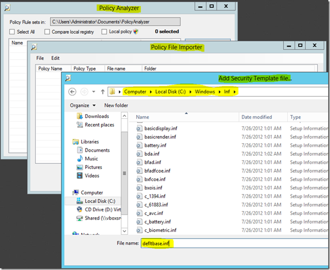
Task: Click Back arrow in file dialog
Action: tap(72, 92)
